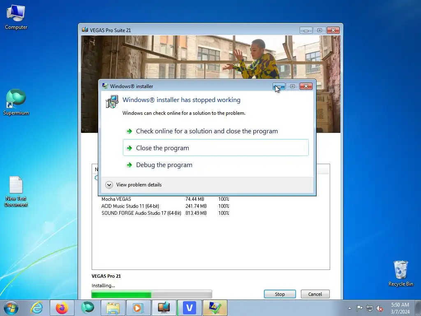Click Stop in the VEGAS installer
421x316 pixels.
pos(280,294)
